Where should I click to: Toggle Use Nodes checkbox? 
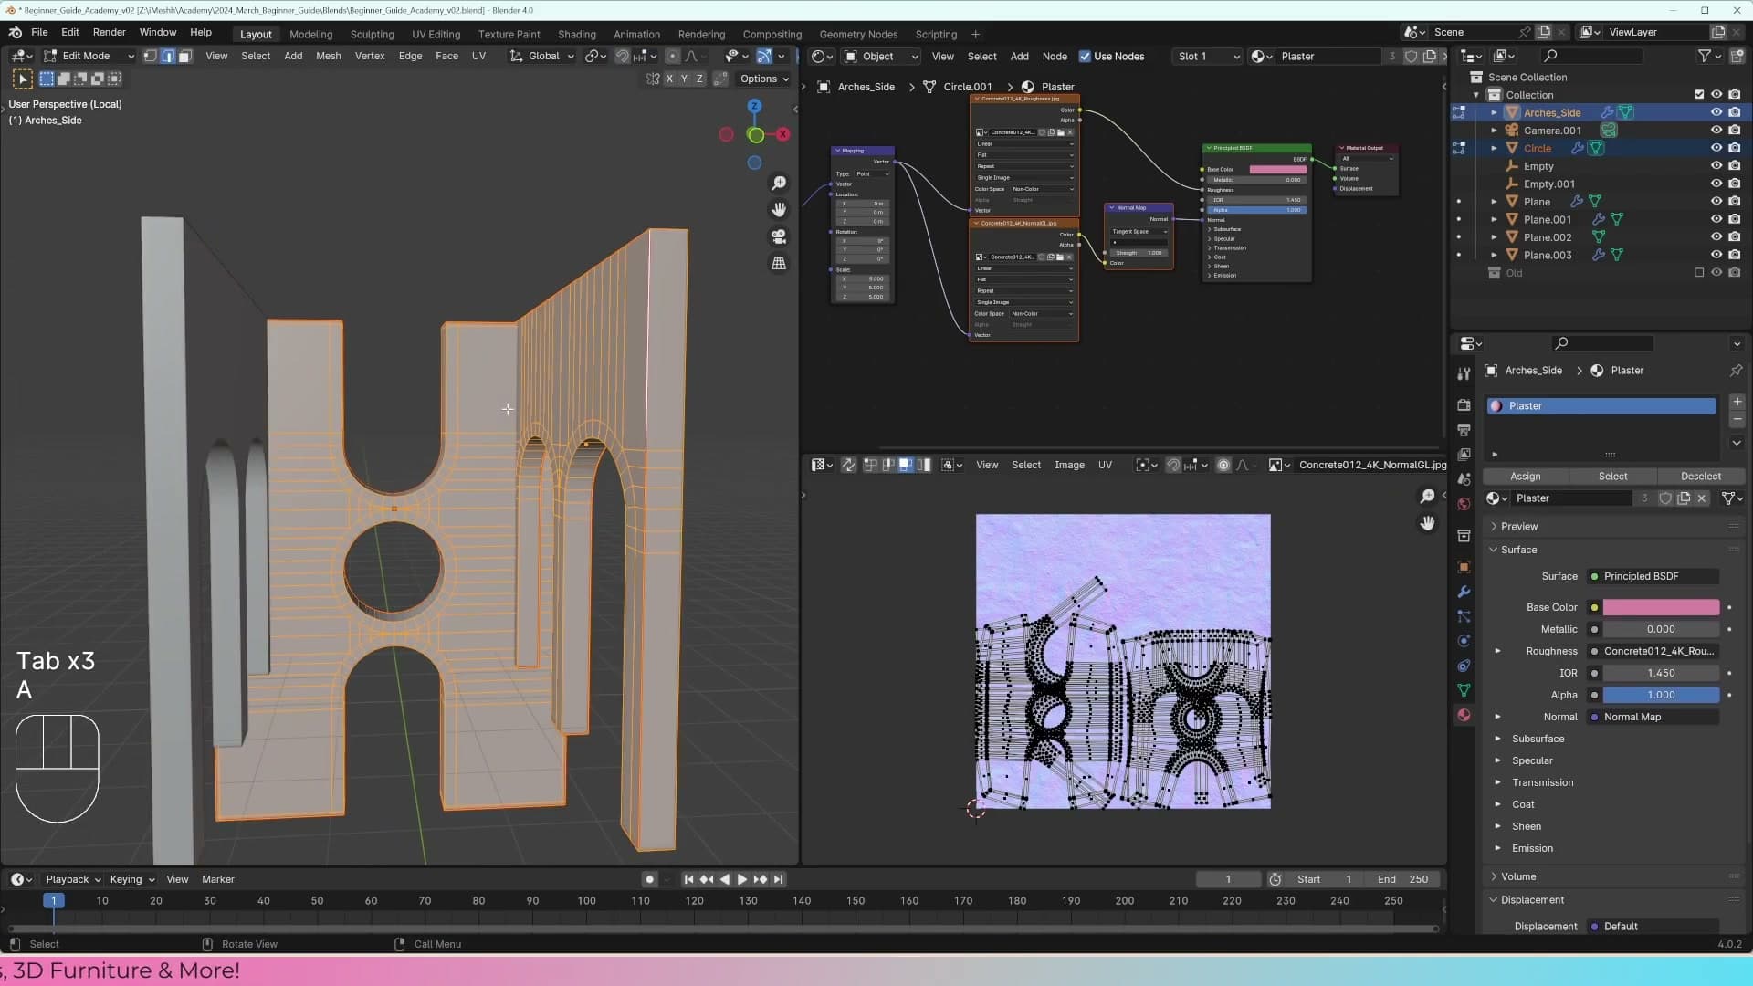(x=1085, y=57)
